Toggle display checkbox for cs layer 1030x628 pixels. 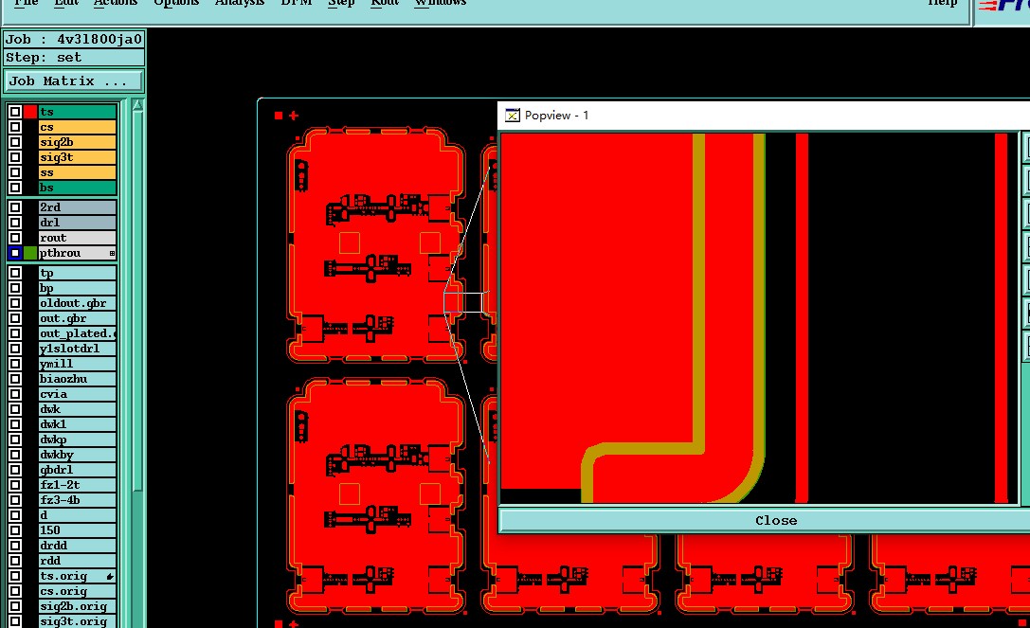coord(15,127)
